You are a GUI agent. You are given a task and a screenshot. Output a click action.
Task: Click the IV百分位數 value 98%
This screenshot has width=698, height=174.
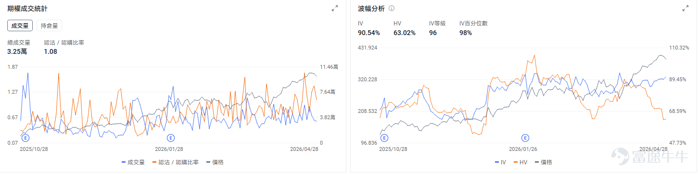pyautogui.click(x=466, y=33)
